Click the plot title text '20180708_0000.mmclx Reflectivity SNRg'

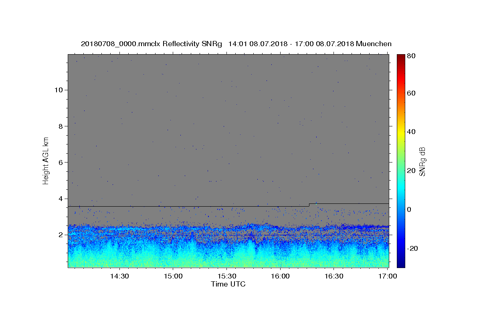pos(151,44)
